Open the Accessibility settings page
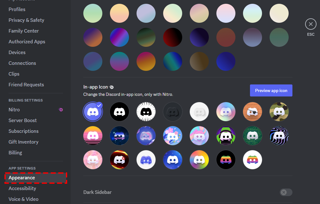Image resolution: width=320 pixels, height=204 pixels. [22, 188]
